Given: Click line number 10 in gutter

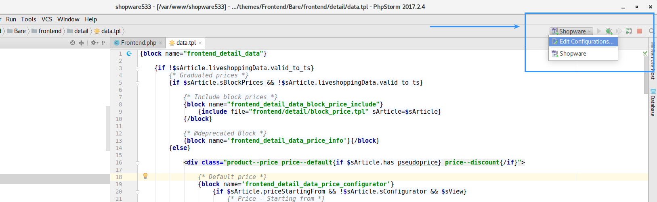Looking at the screenshot, I should (119, 119).
